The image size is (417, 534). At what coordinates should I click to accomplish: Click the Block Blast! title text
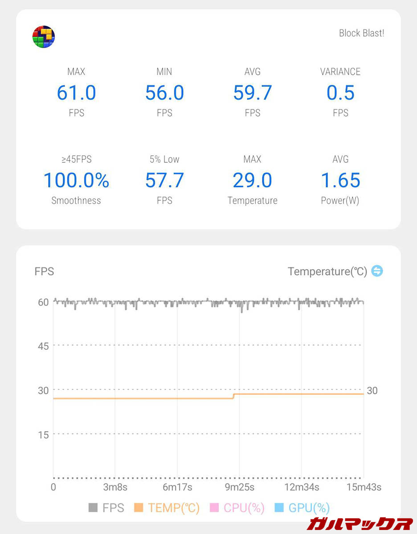[361, 33]
